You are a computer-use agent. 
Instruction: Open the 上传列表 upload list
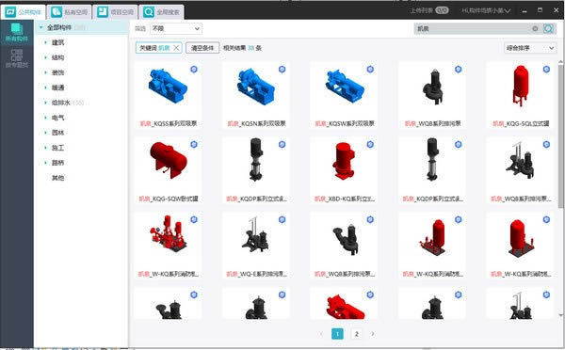pyautogui.click(x=429, y=10)
